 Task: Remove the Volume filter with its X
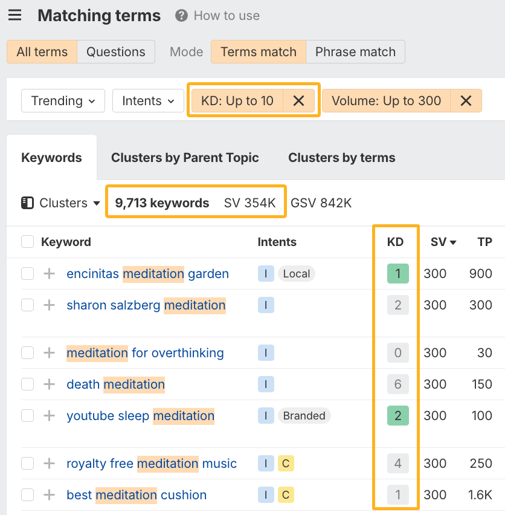point(466,101)
